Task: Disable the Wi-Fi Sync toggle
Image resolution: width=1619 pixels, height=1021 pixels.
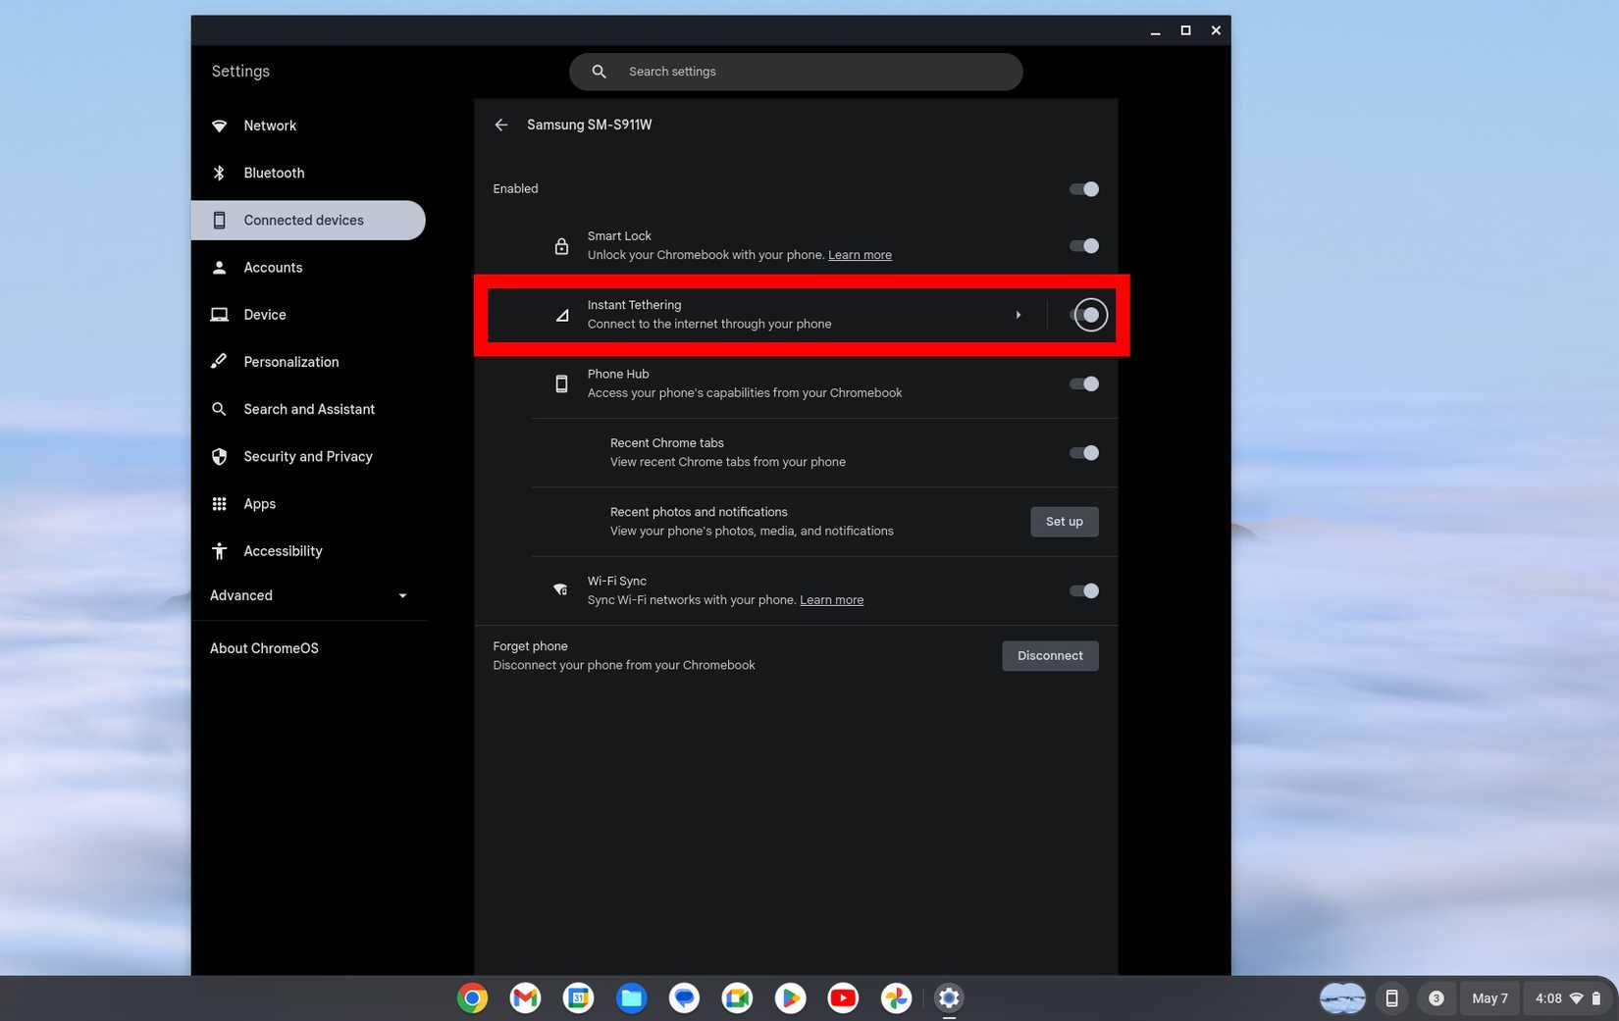Action: 1083,590
